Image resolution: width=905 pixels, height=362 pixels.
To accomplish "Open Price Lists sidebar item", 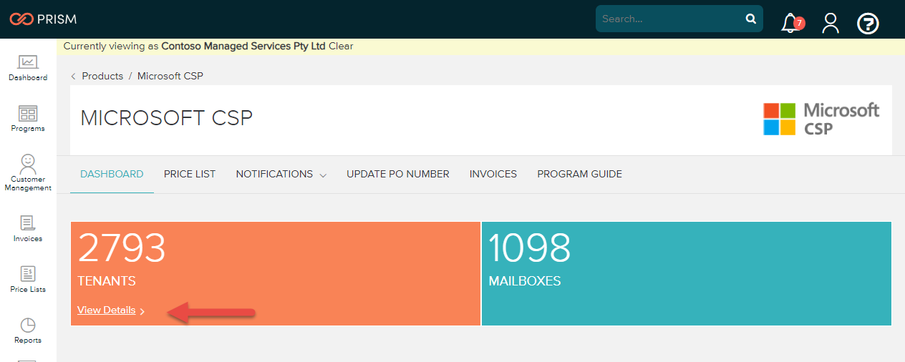I will point(28,279).
